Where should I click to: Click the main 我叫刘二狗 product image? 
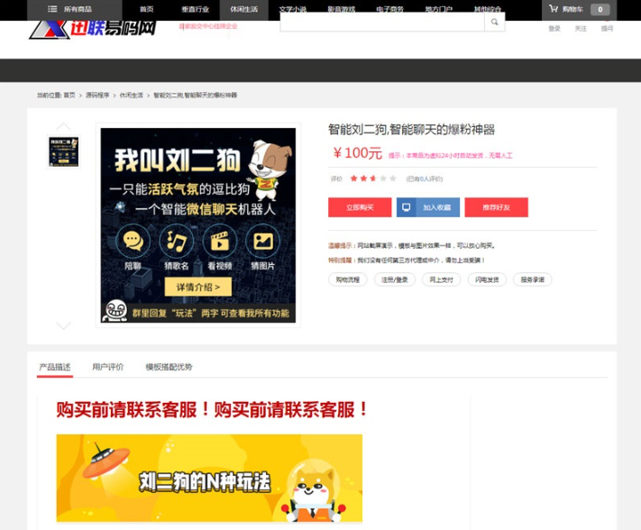click(x=198, y=225)
